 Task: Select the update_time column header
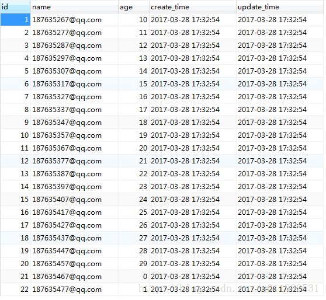(x=280, y=7)
